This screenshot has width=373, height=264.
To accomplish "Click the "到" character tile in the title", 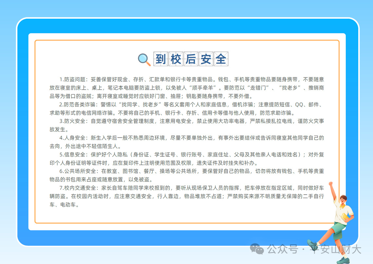I will (161, 59).
